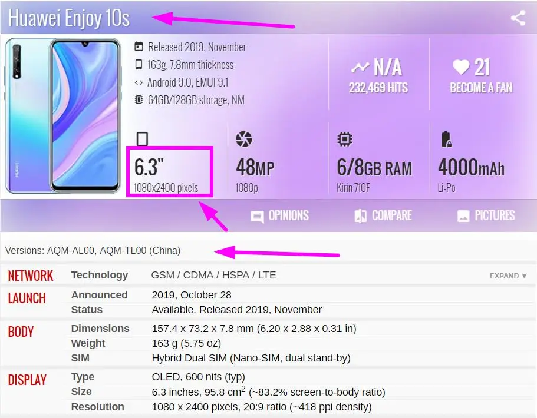
Task: Click the code icon beside Android 9.0
Action: coord(139,82)
